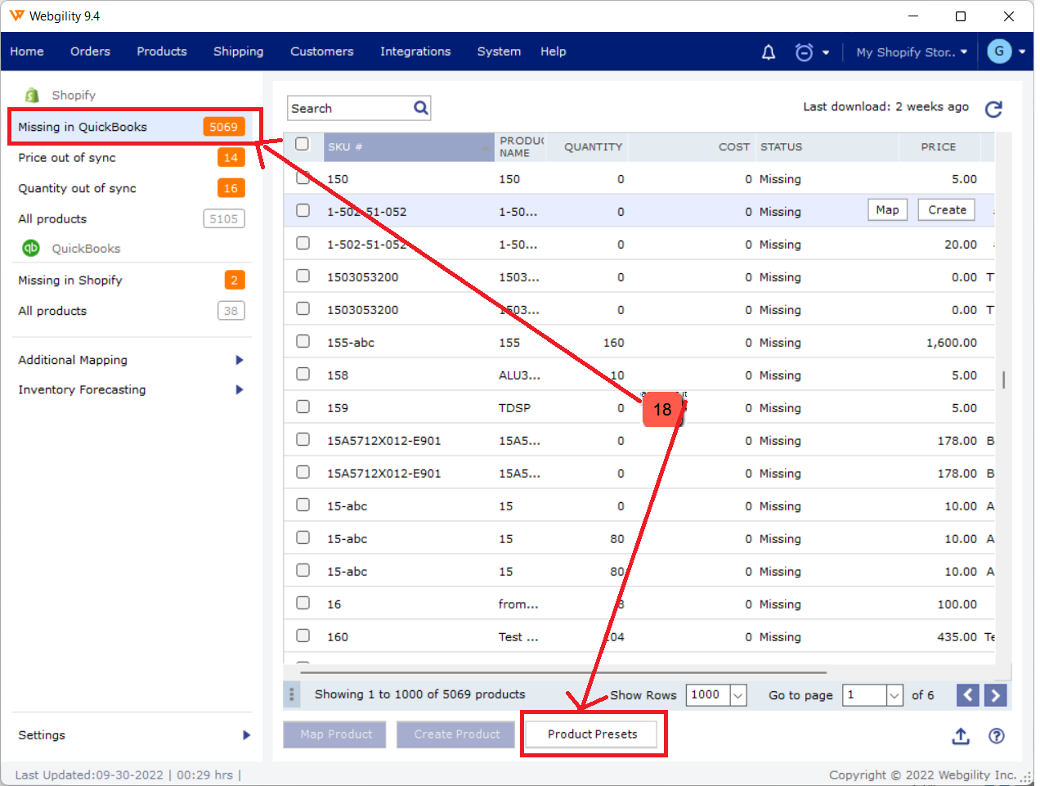1040x786 pixels.
Task: Open Product Presets
Action: tap(592, 734)
